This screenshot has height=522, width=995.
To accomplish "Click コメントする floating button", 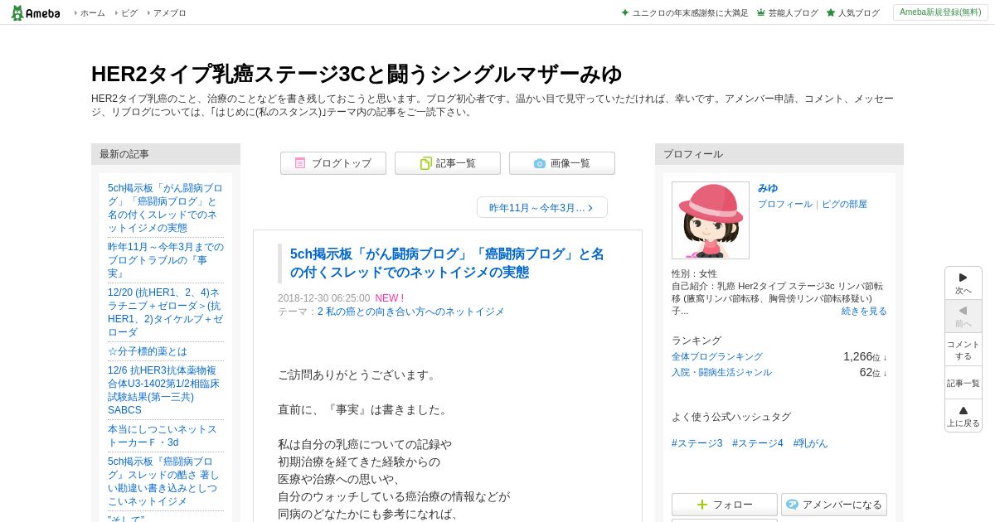I will (x=963, y=350).
